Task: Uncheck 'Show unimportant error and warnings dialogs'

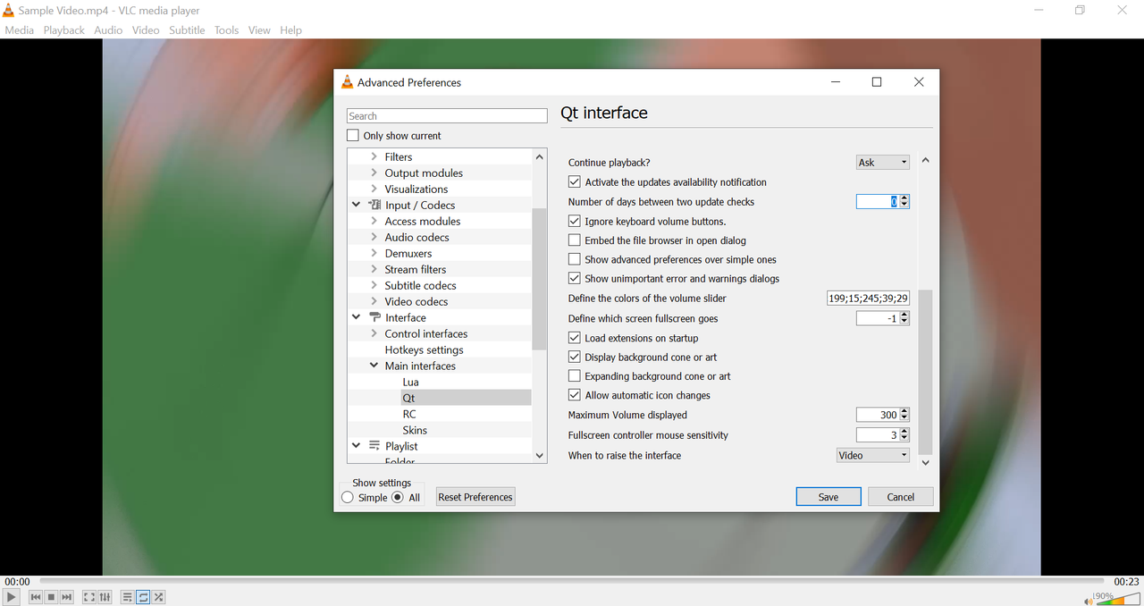Action: tap(575, 279)
